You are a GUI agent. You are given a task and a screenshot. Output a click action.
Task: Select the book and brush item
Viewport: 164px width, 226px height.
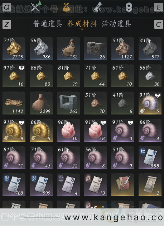[x=123, y=185]
